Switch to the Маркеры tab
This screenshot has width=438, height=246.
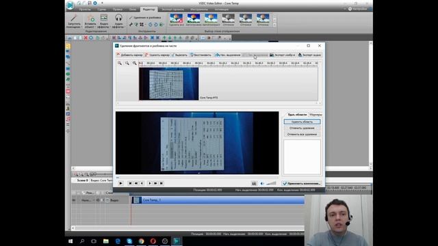point(315,115)
